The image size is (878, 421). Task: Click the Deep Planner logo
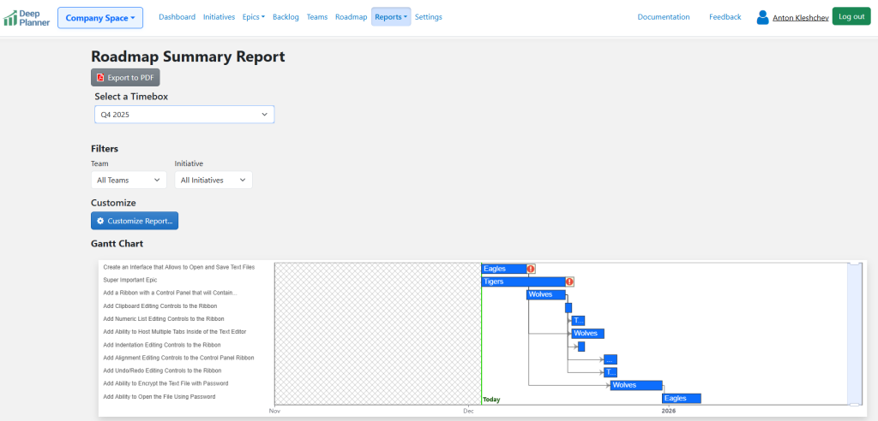pos(27,17)
